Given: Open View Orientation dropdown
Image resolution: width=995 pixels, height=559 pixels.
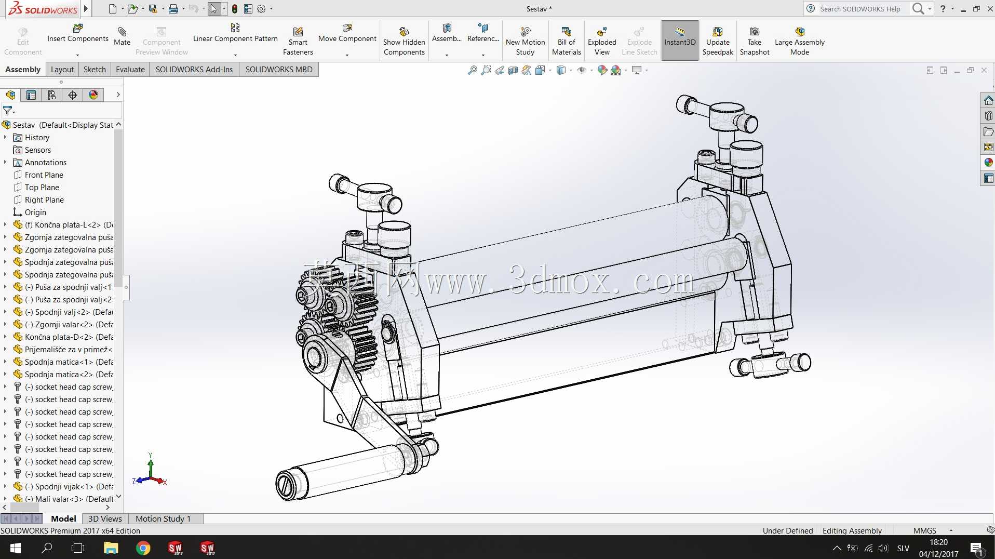Looking at the screenshot, I should 550,70.
